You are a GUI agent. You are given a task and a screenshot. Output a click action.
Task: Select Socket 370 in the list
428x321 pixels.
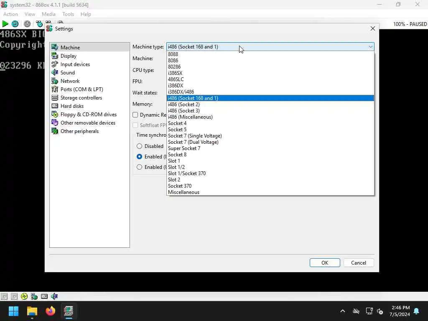click(270, 186)
